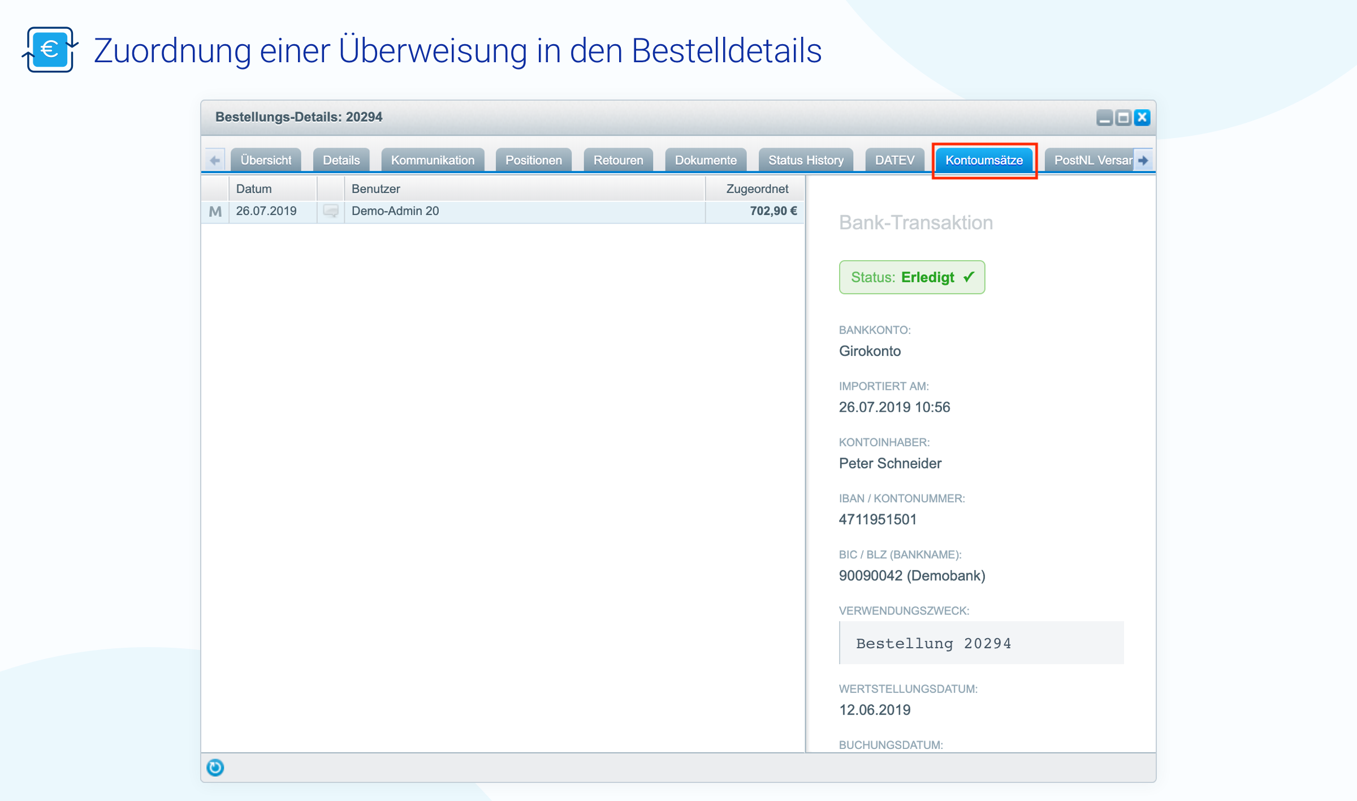Click the Kontoumsätze tab
The image size is (1357, 801).
(984, 160)
